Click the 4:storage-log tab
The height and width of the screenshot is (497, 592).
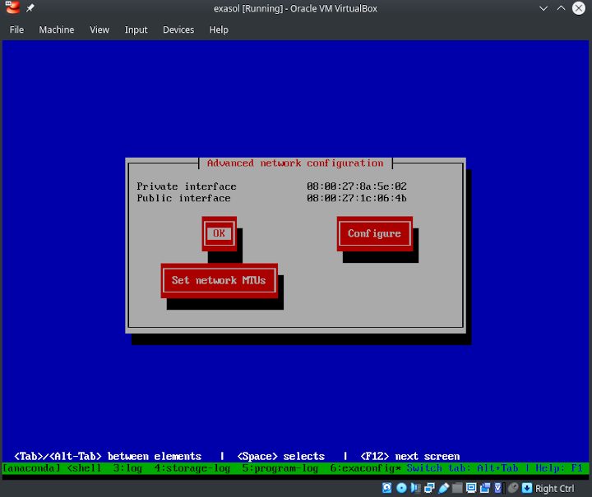(x=192, y=468)
